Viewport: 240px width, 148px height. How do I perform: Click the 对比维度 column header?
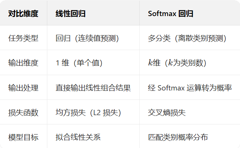23,13
